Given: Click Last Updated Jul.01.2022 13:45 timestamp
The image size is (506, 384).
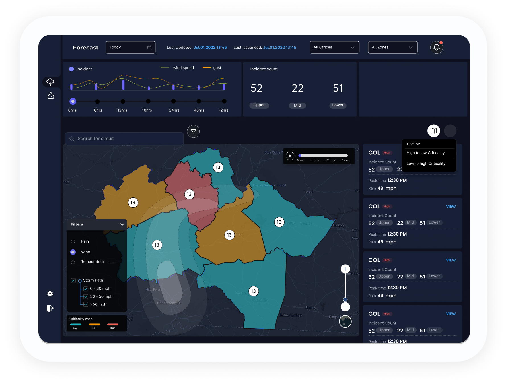Looking at the screenshot, I should point(210,48).
